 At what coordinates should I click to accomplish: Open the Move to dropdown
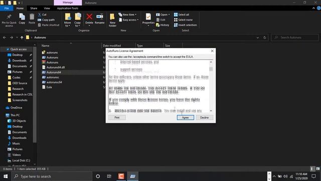coord(68,20)
